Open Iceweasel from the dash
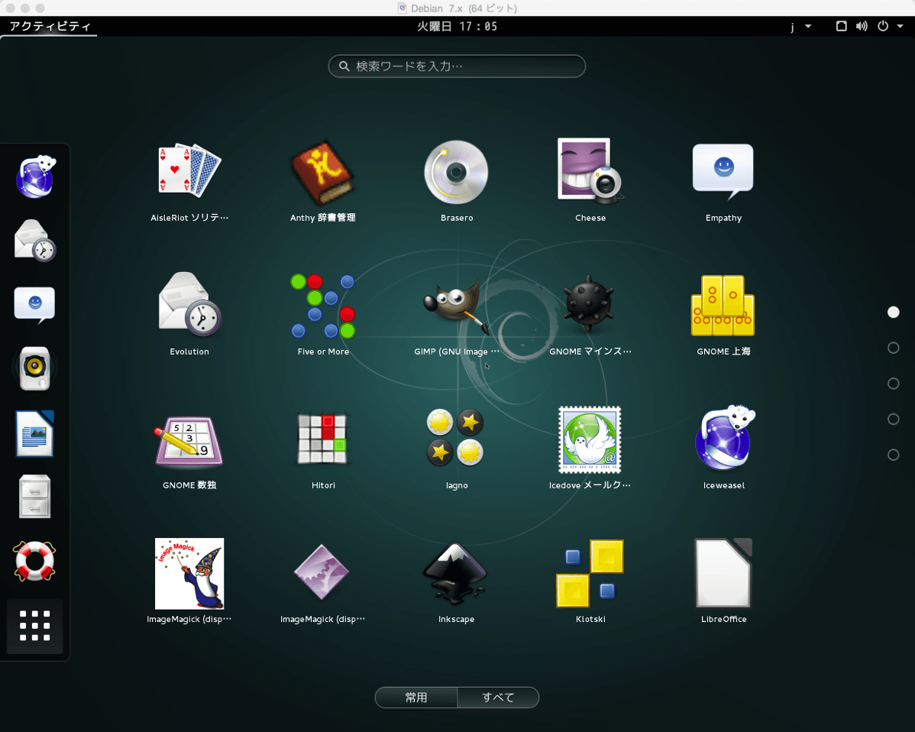 [x=35, y=177]
